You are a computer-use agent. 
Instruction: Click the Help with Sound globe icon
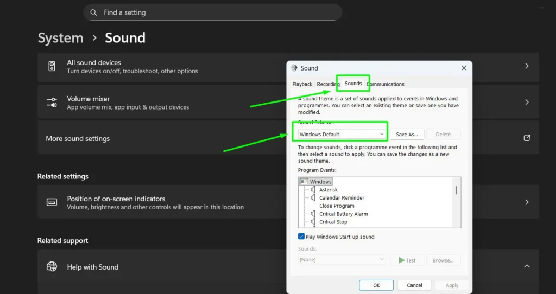(x=52, y=266)
